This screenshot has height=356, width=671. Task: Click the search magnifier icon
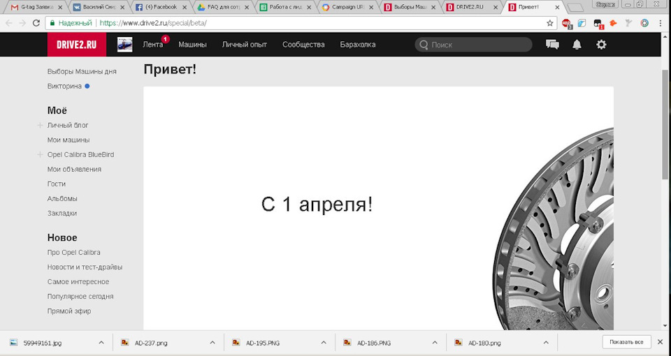(x=424, y=45)
